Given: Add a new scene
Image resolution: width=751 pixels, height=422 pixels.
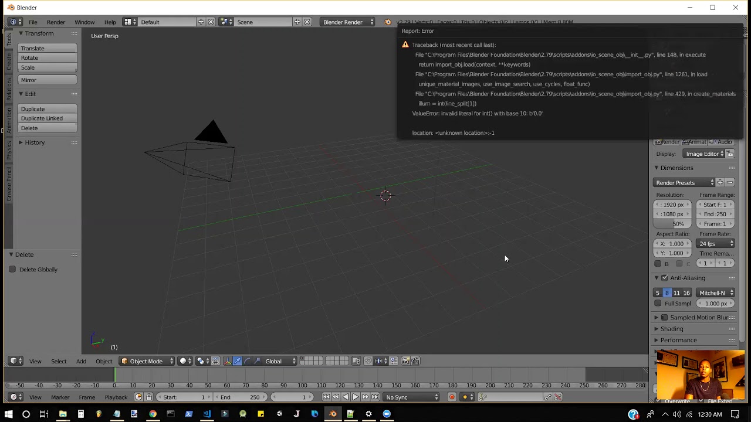Looking at the screenshot, I should (297, 22).
